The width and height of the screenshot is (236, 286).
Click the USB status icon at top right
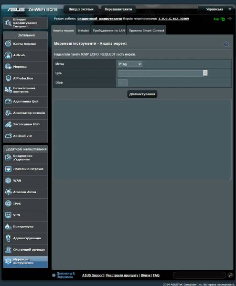(230, 19)
